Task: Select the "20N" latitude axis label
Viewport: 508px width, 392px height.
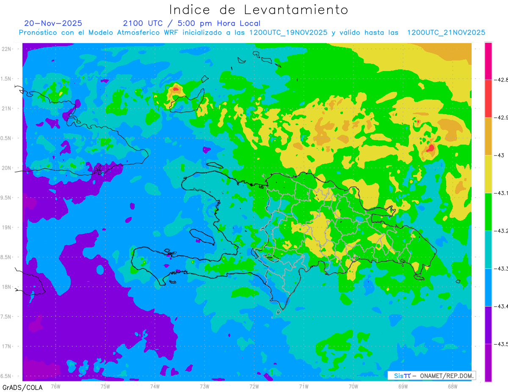Action: pos(7,168)
